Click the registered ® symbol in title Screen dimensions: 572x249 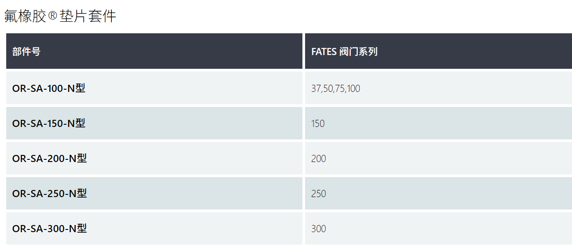click(x=53, y=16)
